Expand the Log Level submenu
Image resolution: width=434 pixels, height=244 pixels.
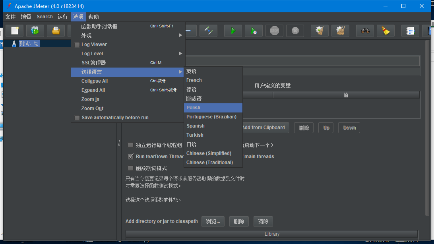pos(128,54)
